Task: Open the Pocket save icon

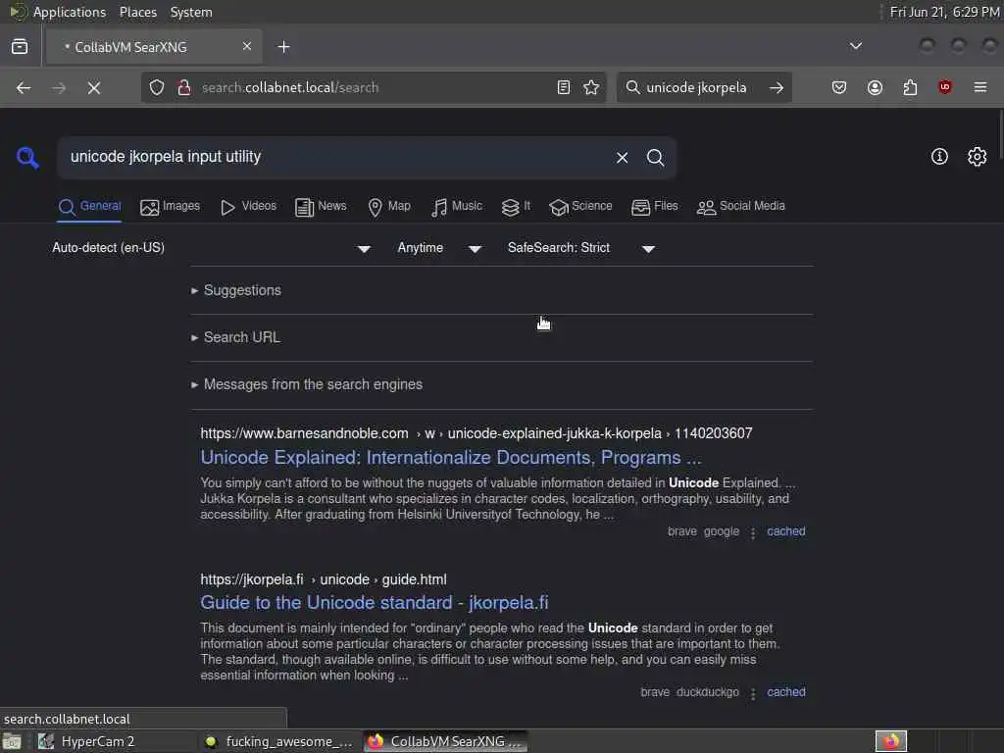Action: coord(839,87)
